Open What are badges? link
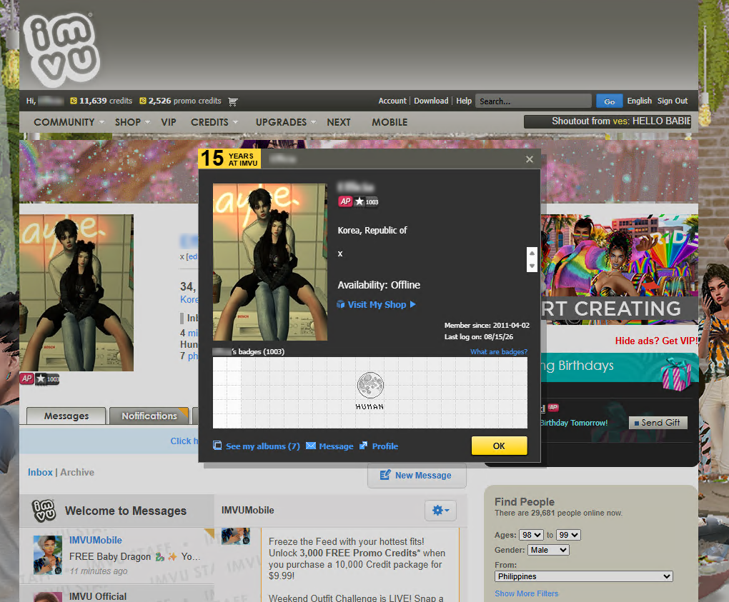This screenshot has height=602, width=729. (499, 351)
